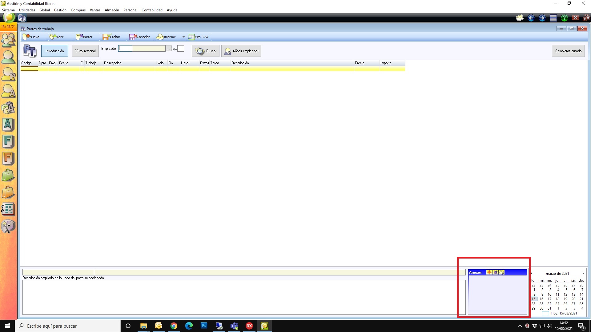Open the green F document sidebar icon
The image size is (591, 332).
tap(8, 142)
